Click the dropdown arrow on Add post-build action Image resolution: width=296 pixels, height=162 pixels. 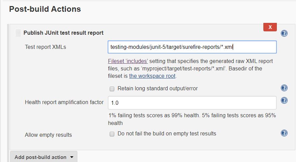point(72,157)
